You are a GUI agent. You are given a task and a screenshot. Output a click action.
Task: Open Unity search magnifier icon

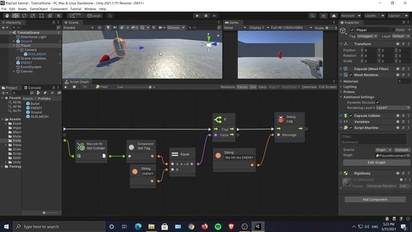point(312,15)
